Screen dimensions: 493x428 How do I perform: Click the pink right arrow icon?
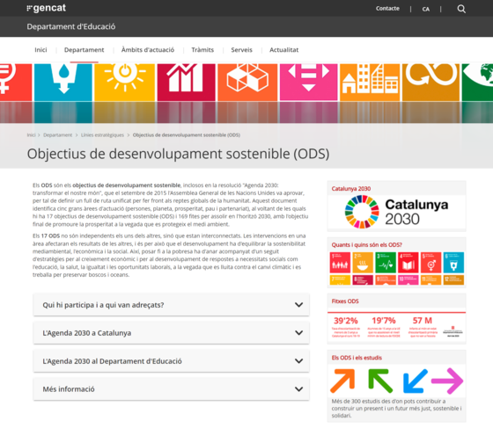447,381
